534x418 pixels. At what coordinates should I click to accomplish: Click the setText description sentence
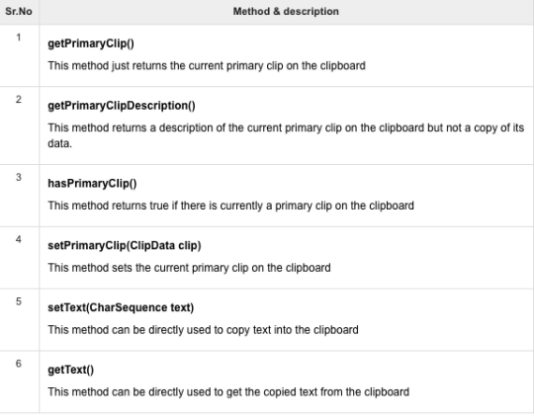coord(203,330)
